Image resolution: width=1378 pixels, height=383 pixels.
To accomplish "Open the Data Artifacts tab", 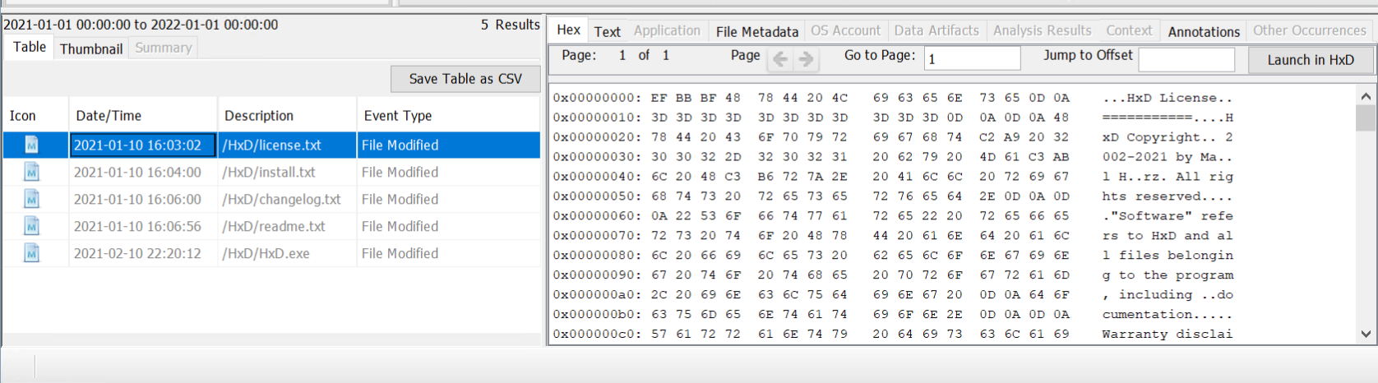I will coord(936,30).
